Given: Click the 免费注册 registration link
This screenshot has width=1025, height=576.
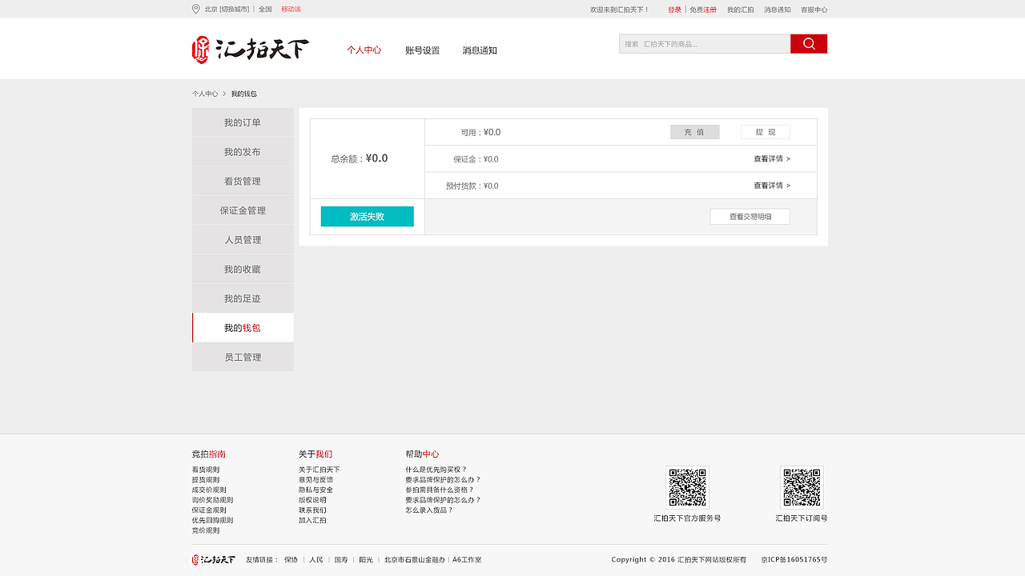Looking at the screenshot, I should tap(702, 10).
